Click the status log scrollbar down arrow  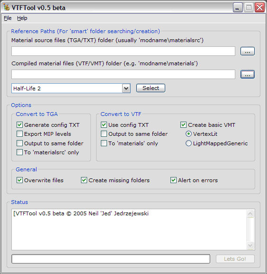(x=250, y=245)
